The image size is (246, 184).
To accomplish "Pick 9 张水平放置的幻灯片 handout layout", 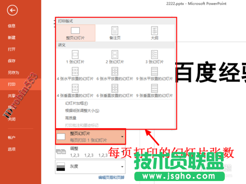I will [x=154, y=74].
